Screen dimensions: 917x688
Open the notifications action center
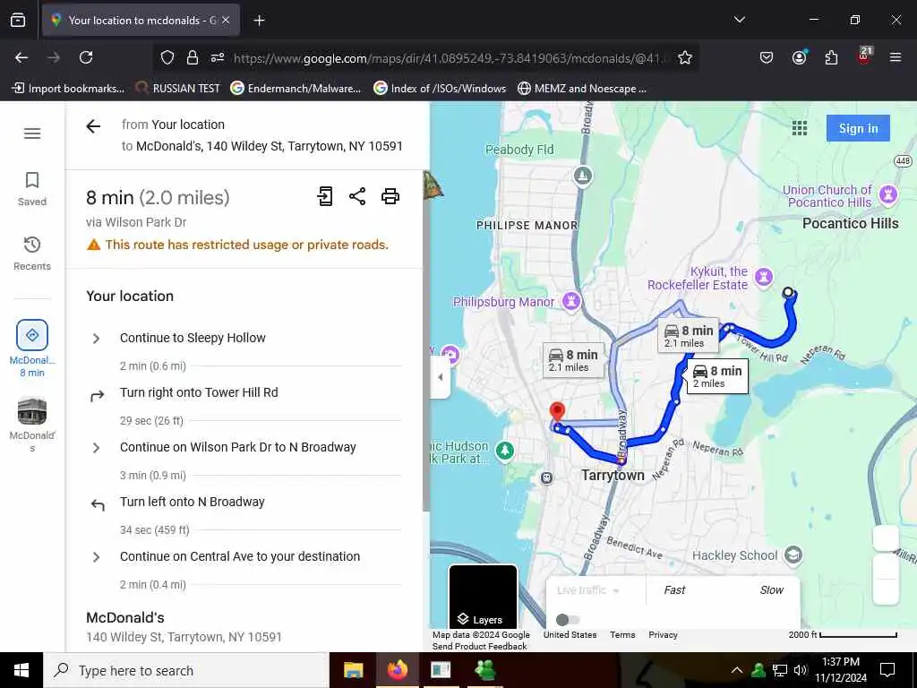887,670
